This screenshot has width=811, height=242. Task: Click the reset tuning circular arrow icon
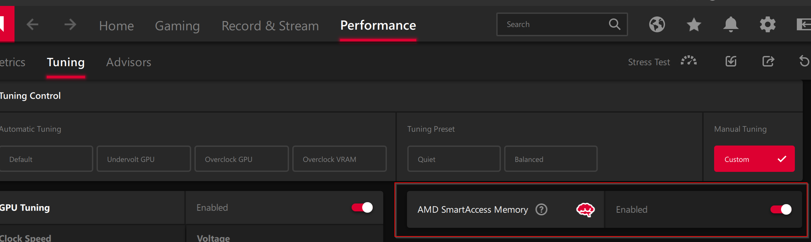pos(804,61)
